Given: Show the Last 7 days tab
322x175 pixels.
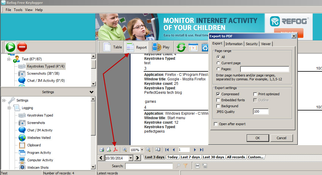Looking at the screenshot, I should point(190,157).
